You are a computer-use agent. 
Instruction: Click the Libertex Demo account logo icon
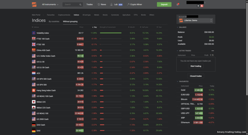[181, 20]
